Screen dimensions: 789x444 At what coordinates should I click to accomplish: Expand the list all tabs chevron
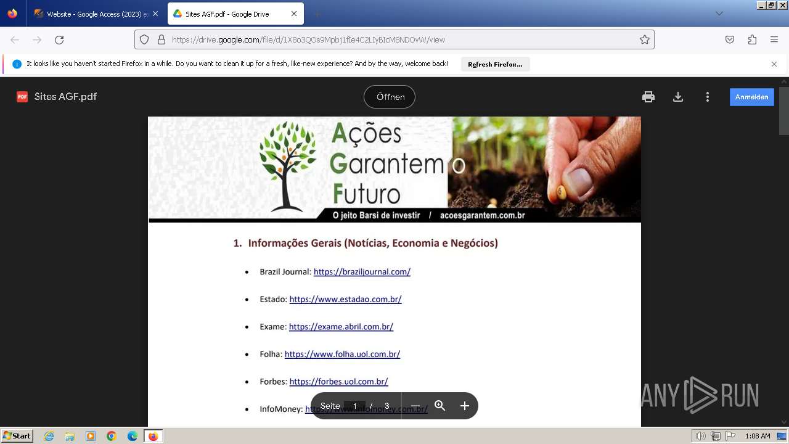pyautogui.click(x=719, y=14)
